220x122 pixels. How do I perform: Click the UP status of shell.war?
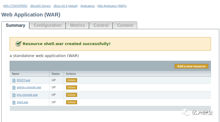pyautogui.click(x=54, y=102)
